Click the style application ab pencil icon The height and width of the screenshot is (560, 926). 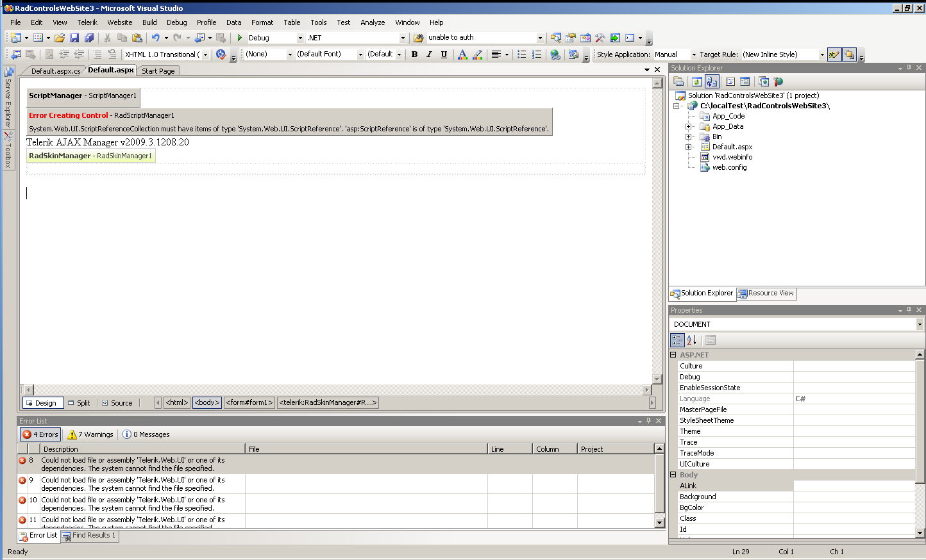pyautogui.click(x=834, y=54)
